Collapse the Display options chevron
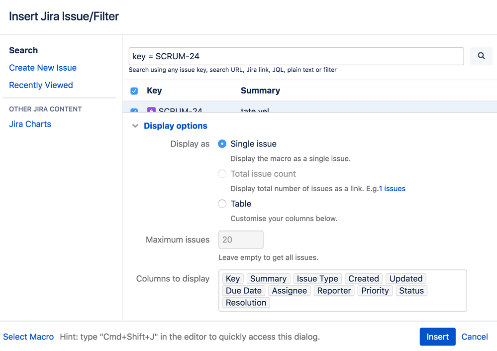Screen dimensions: 497x351 click(135, 126)
